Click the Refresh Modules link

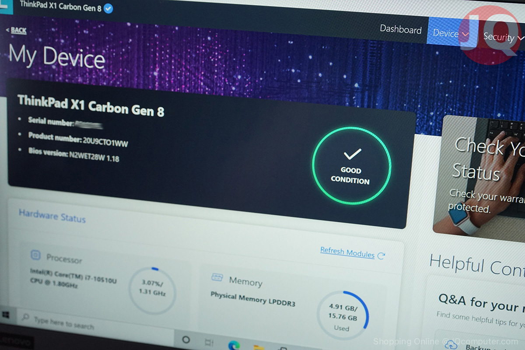point(347,252)
